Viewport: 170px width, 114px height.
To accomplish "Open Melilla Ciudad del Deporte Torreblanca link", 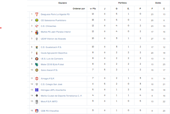I will 61,96.
